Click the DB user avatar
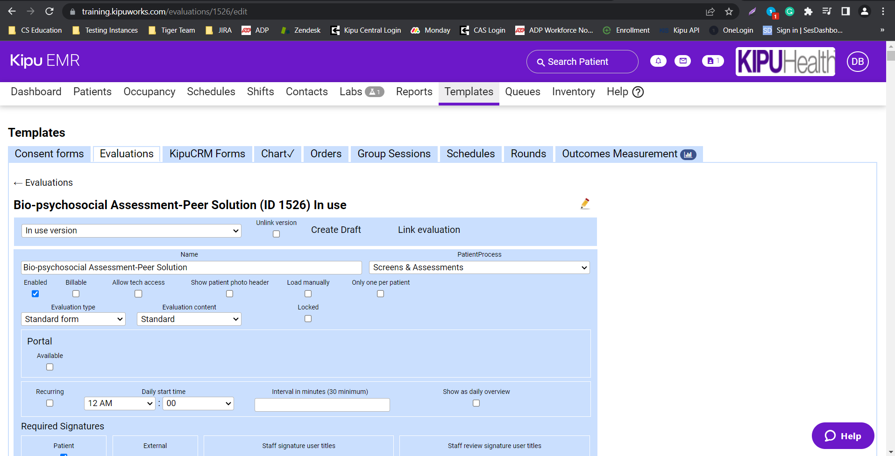 click(858, 62)
